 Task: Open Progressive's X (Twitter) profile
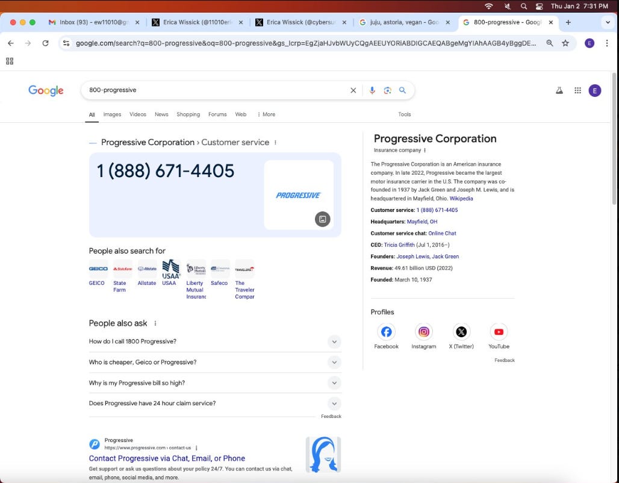(x=461, y=337)
